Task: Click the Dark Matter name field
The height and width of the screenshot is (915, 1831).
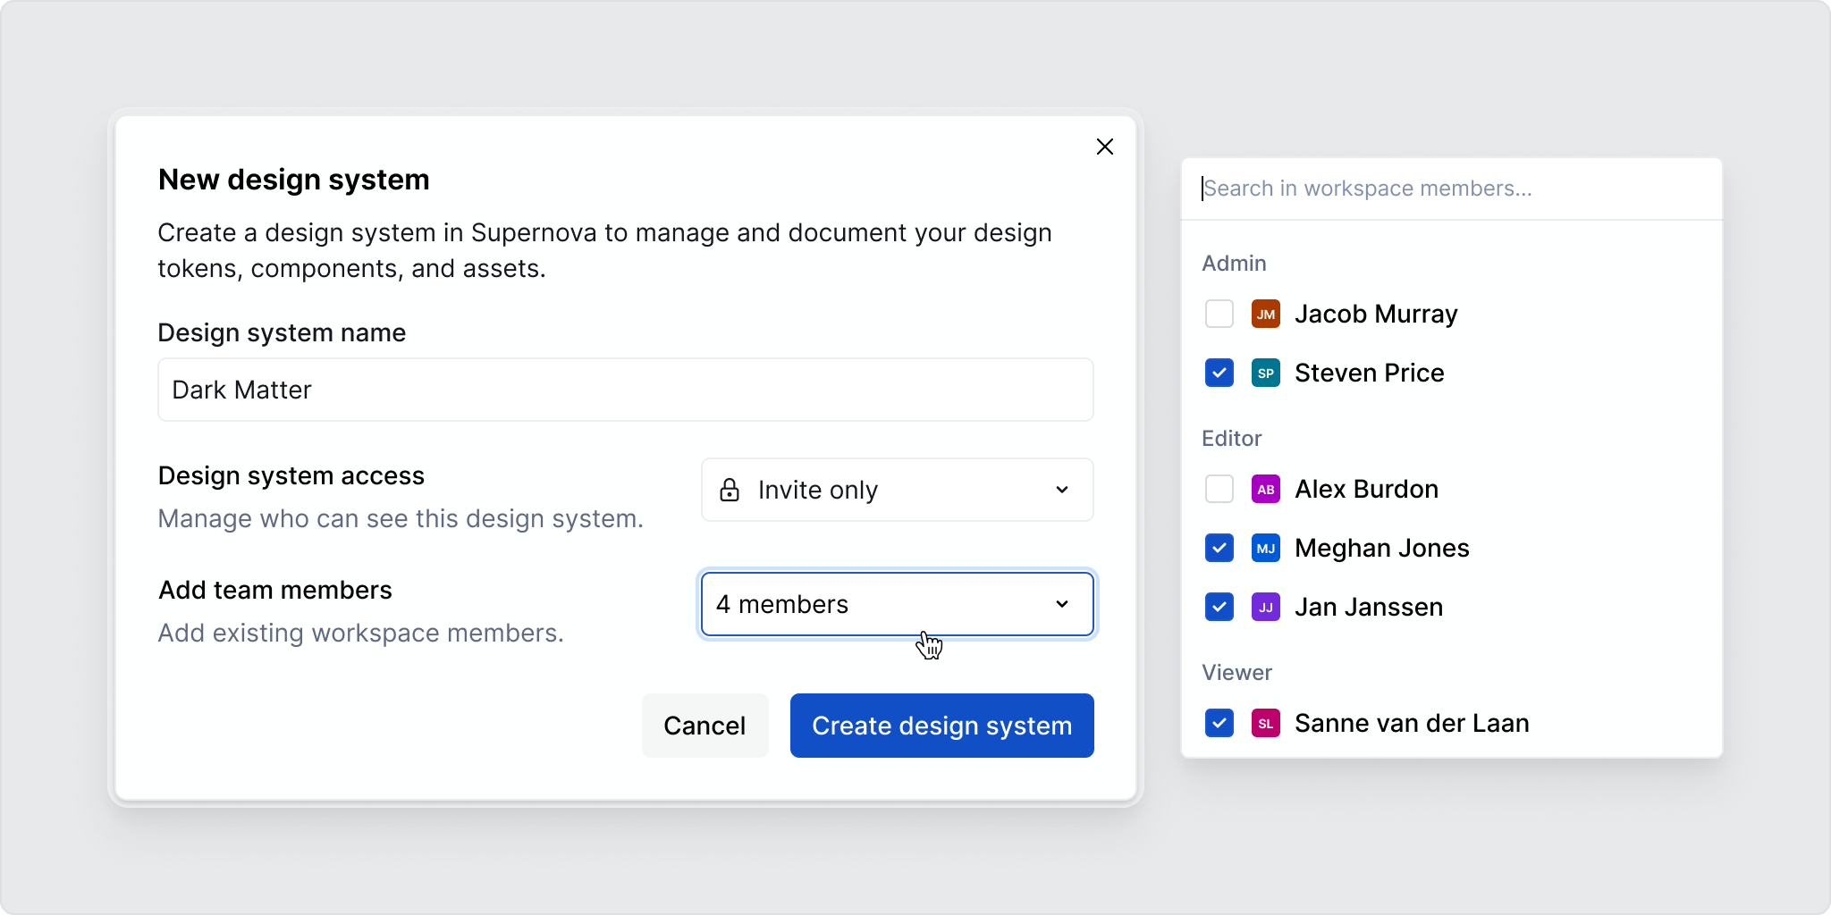Action: tap(625, 390)
